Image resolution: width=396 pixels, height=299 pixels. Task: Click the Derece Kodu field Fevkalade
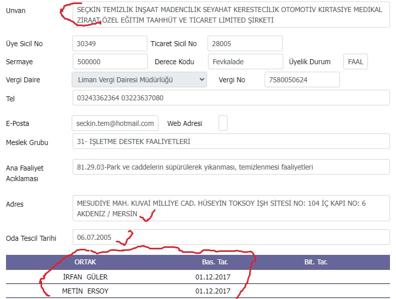[246, 61]
